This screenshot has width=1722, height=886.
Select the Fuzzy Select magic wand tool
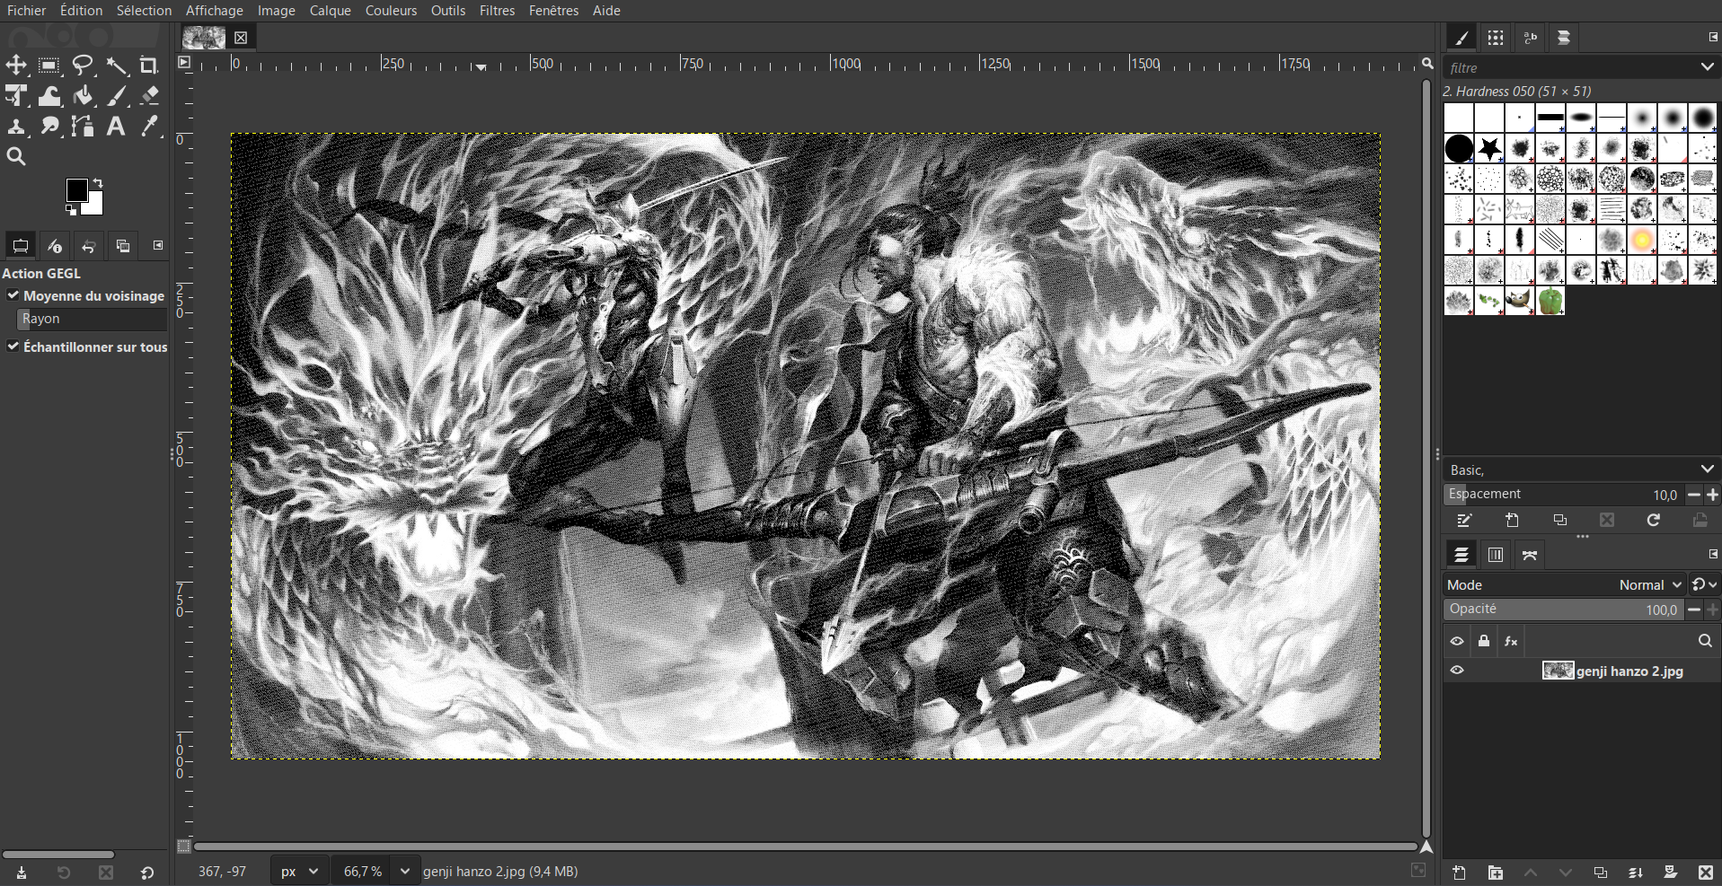click(x=116, y=66)
